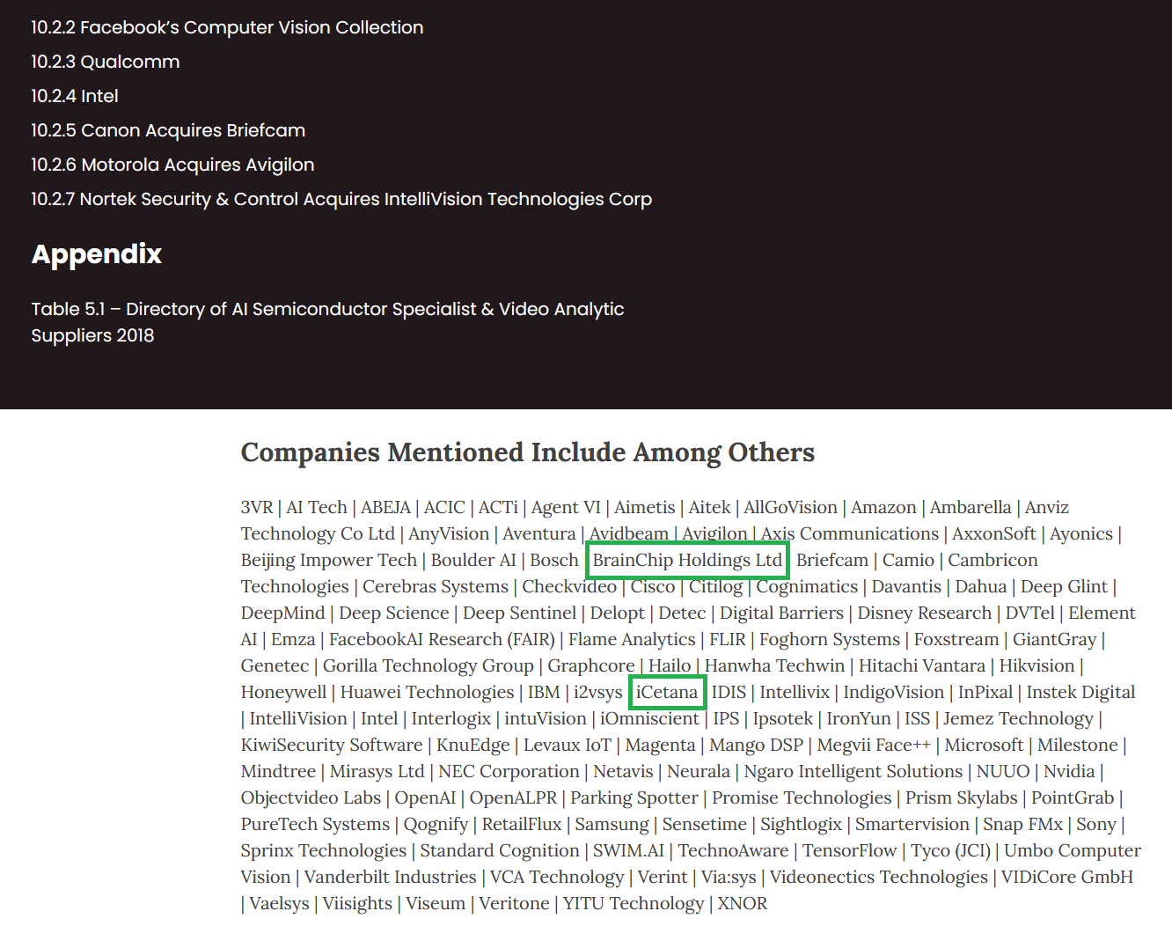Image resolution: width=1172 pixels, height=948 pixels.
Task: Select 'Boulder AI' company name
Action: coord(473,561)
